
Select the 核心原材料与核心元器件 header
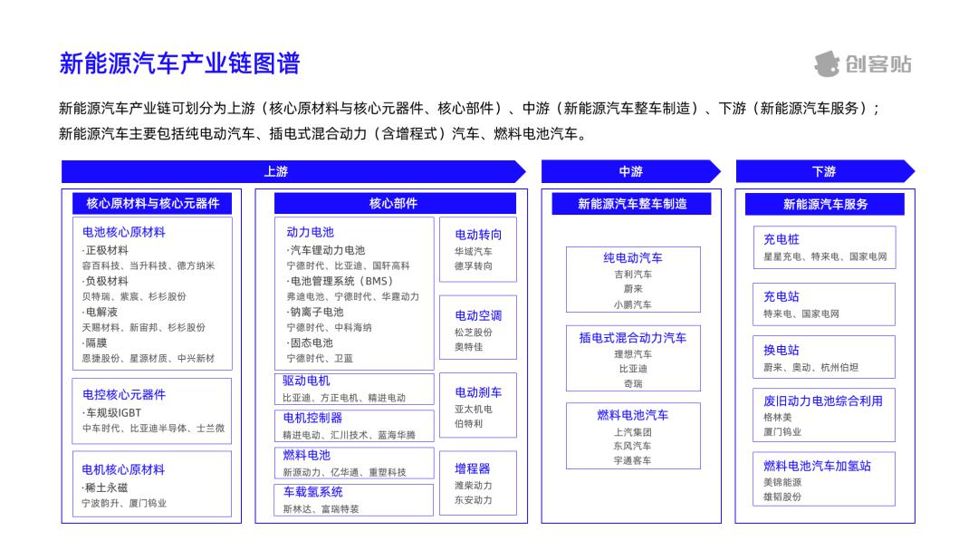coord(152,204)
